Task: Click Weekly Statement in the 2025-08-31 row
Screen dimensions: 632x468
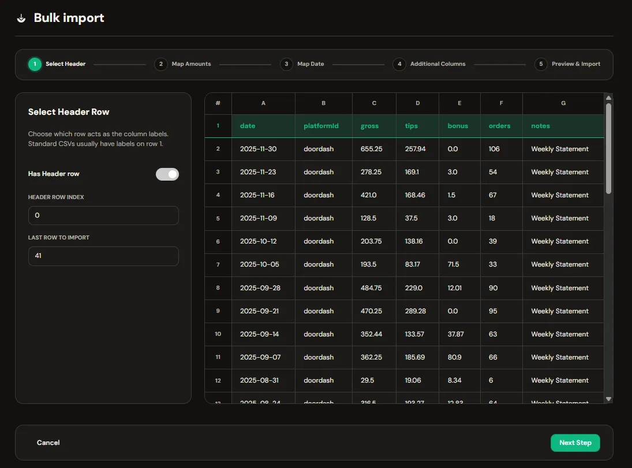Action: pos(563,380)
